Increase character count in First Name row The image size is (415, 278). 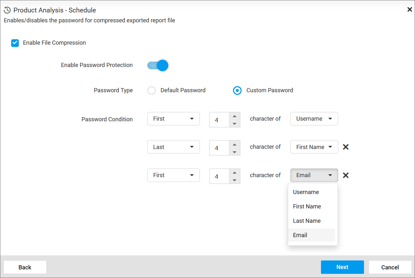[235, 144]
